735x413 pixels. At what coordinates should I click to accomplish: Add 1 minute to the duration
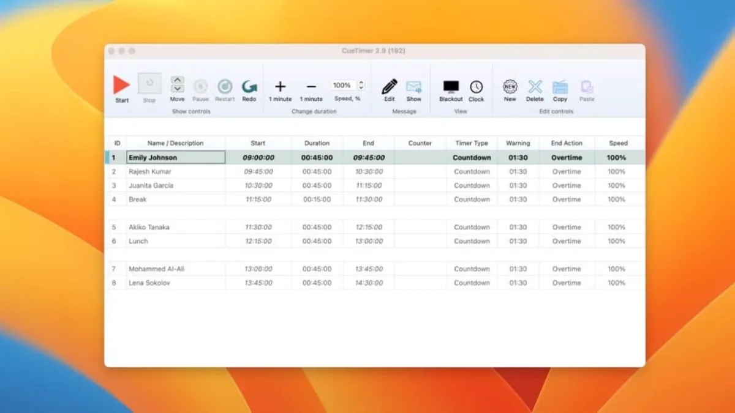point(280,86)
